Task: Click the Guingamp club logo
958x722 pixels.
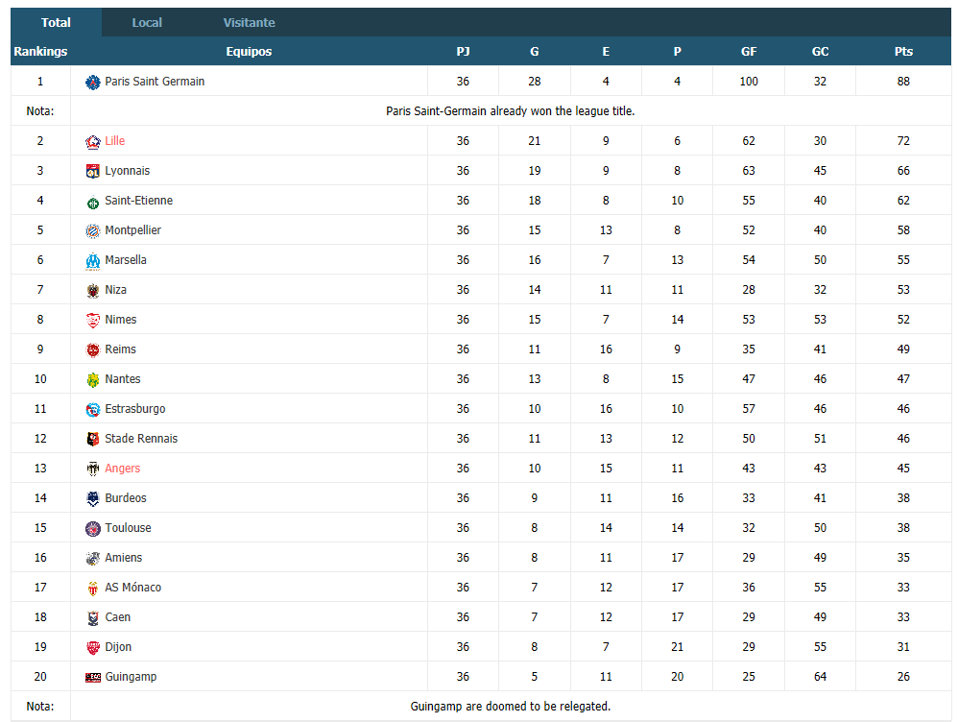Action: (x=92, y=678)
